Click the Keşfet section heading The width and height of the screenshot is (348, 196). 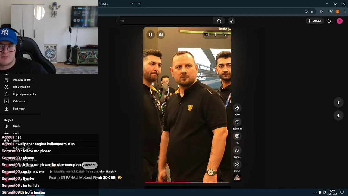8,120
